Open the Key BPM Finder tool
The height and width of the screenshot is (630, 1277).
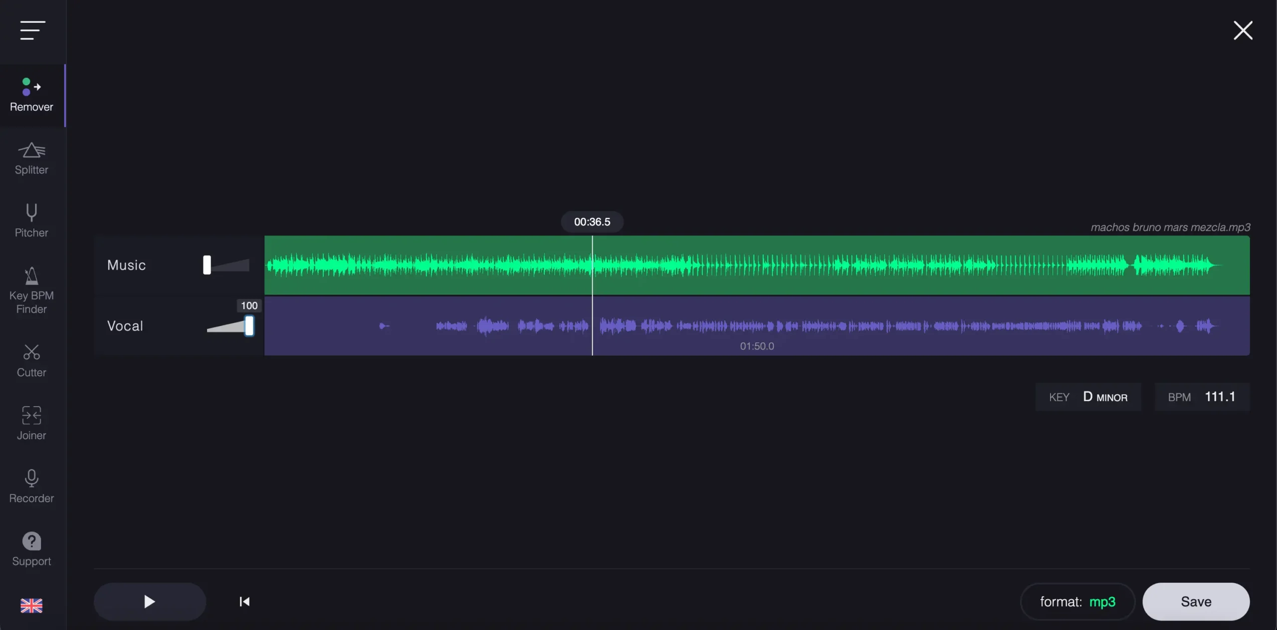tap(31, 290)
